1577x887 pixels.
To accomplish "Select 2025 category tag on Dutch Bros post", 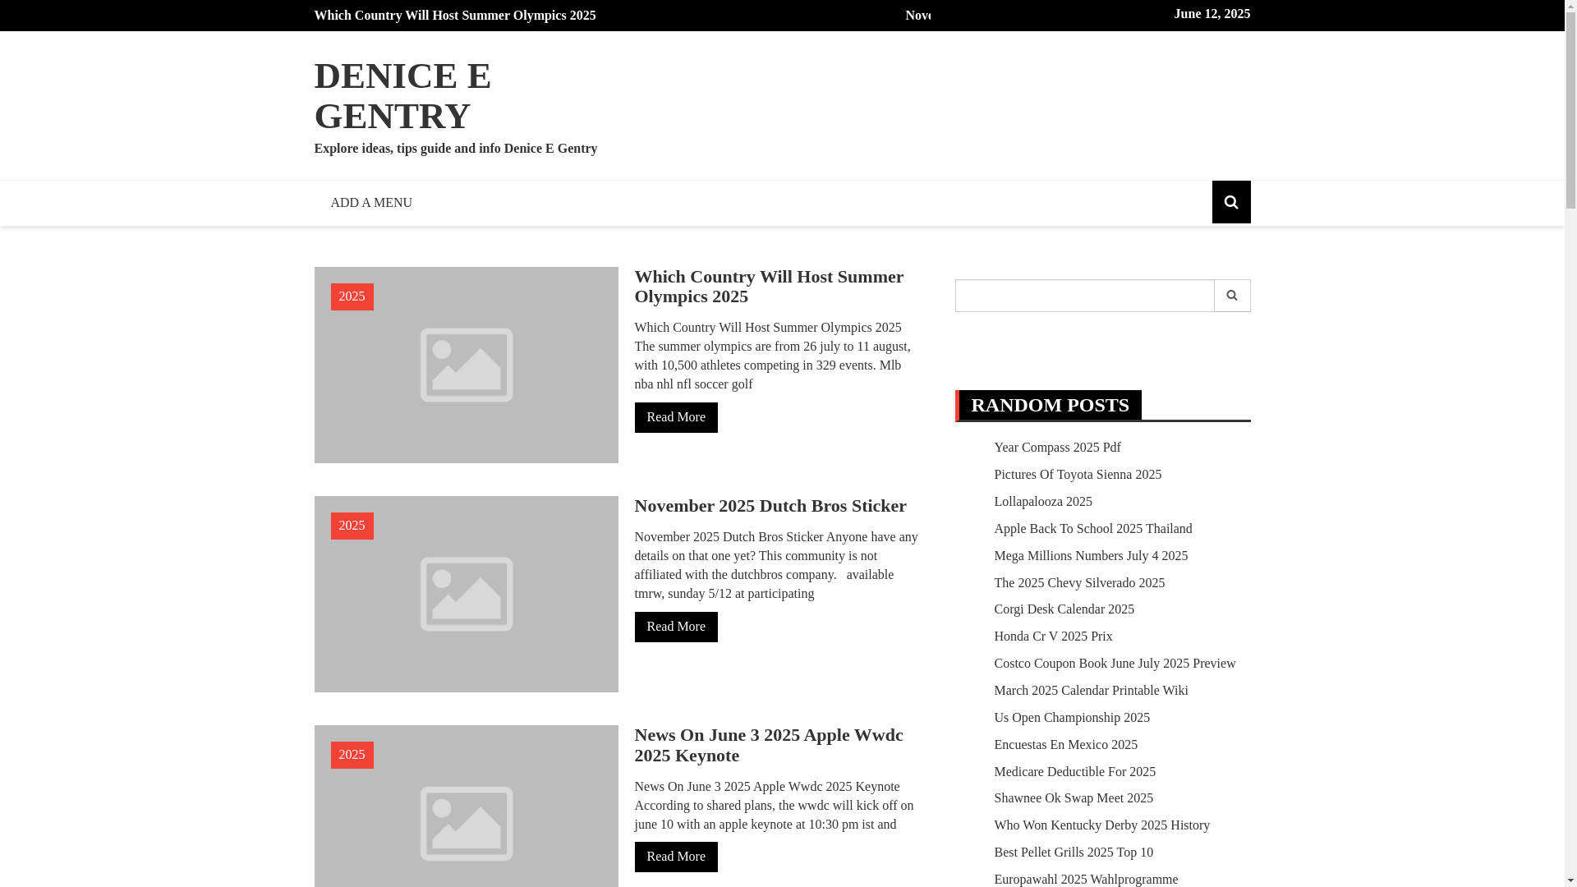I will pos(352,526).
